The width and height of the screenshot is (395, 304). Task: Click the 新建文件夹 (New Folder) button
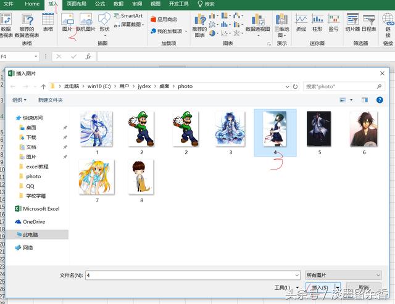[51, 100]
